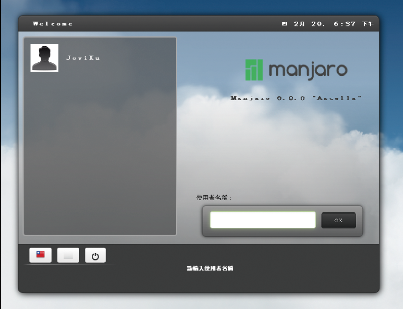Click the 6:37 clock time

(344, 24)
